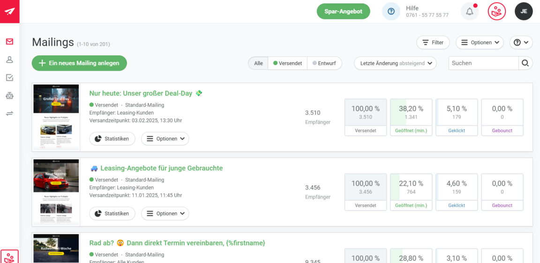The width and height of the screenshot is (540, 263).
Task: Open the contacts person sidebar icon
Action: [9, 59]
